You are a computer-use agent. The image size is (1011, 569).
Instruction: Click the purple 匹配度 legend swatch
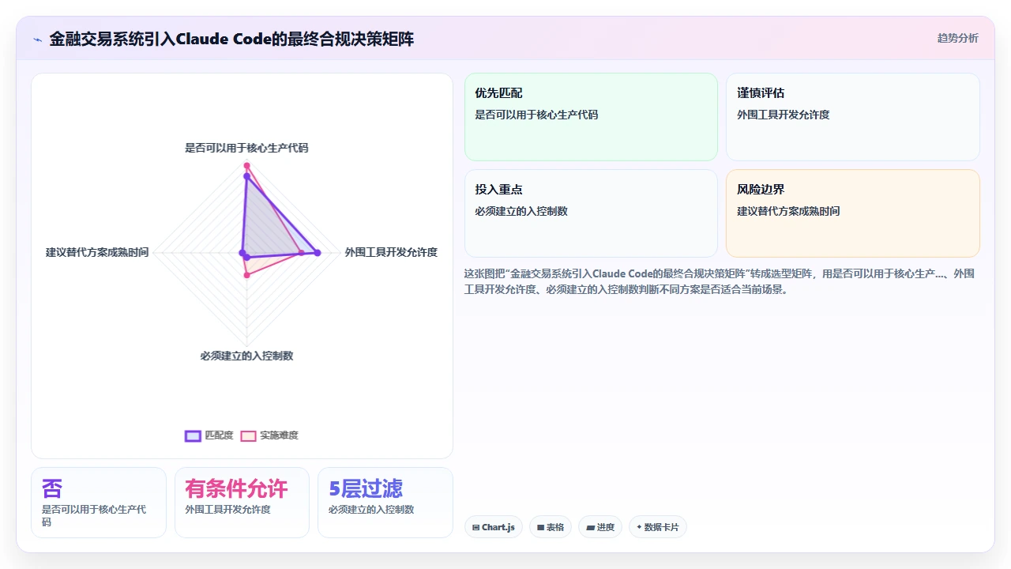point(193,435)
